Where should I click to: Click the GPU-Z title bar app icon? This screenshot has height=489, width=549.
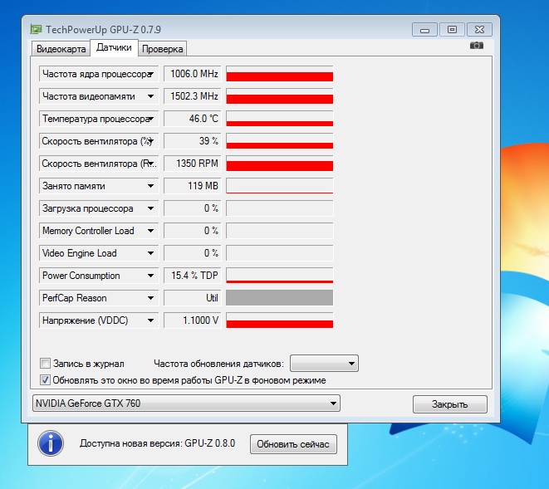(36, 29)
